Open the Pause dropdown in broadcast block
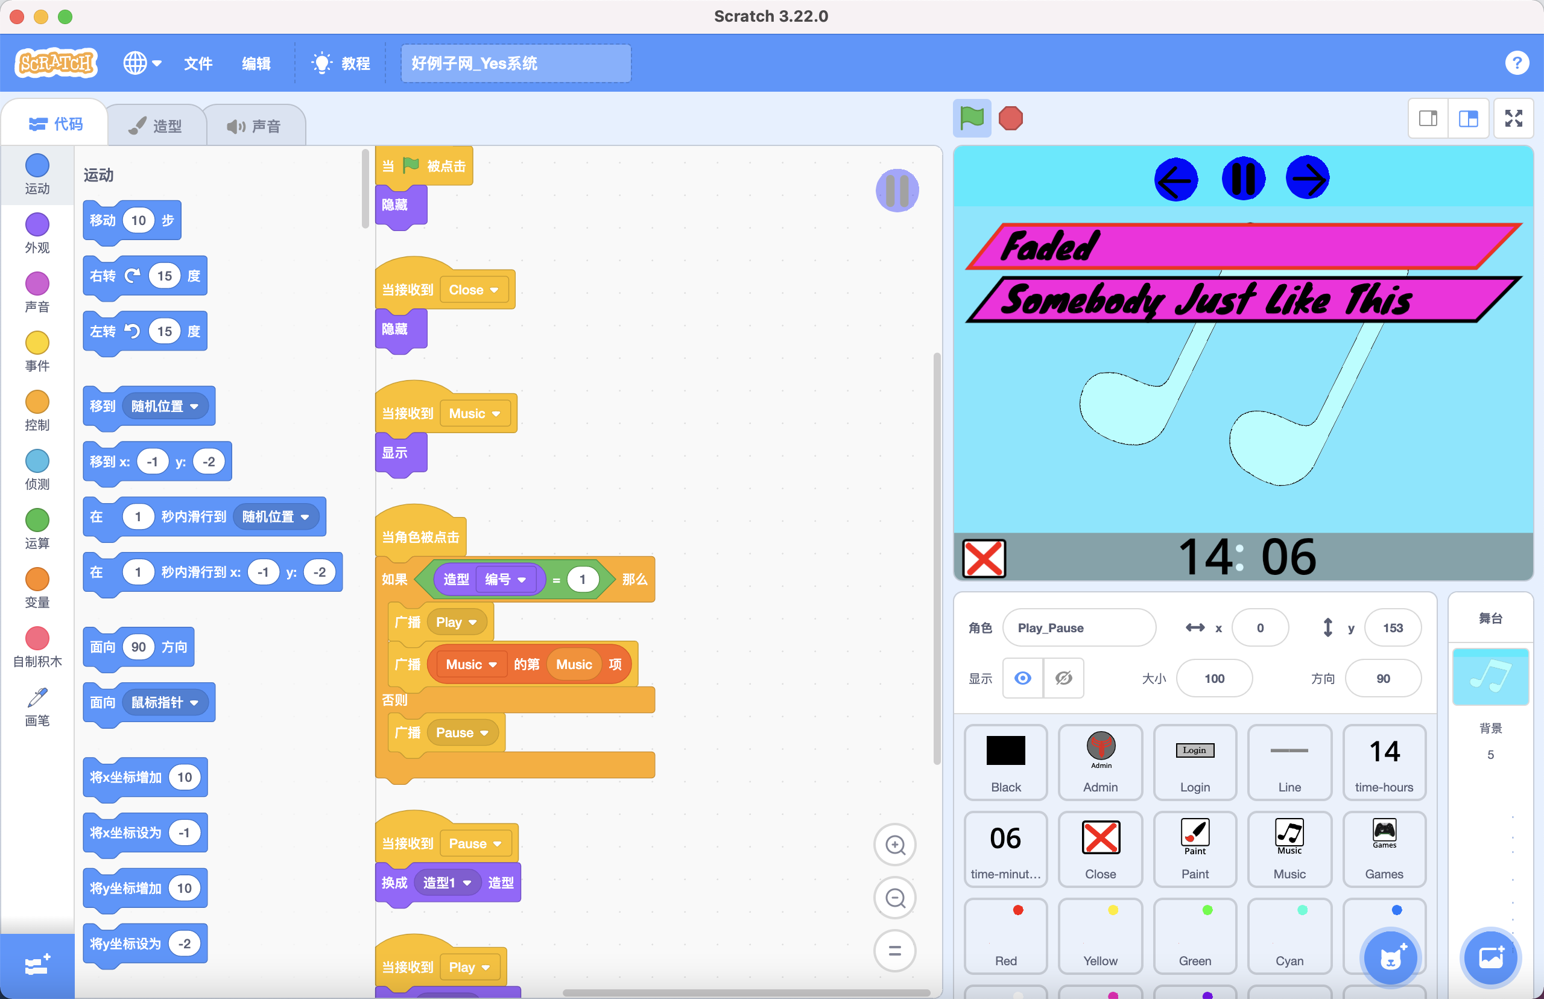 pos(463,732)
